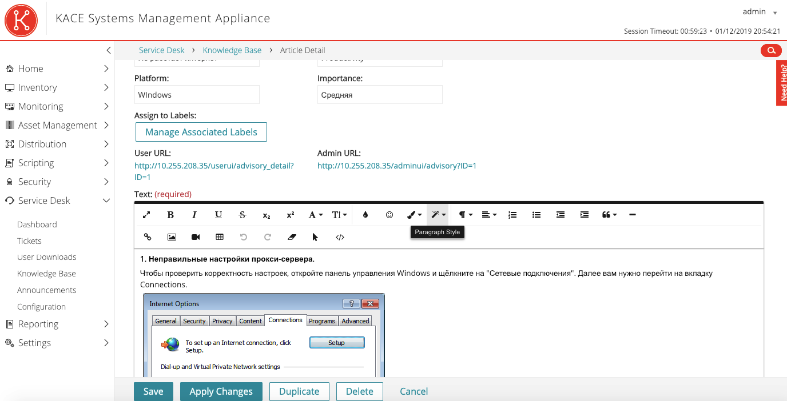Save the article

pyautogui.click(x=153, y=391)
